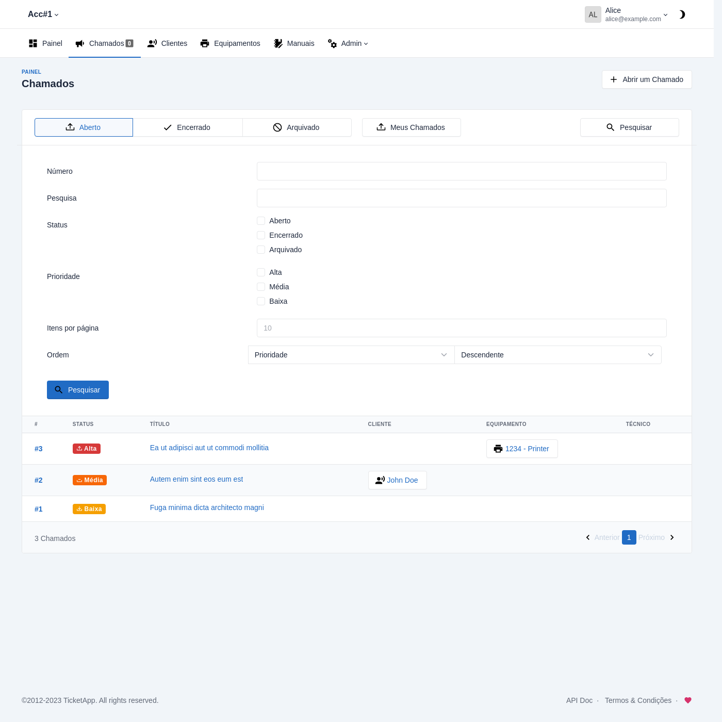Viewport: 722px width, 722px height.
Task: Open Termos & Condições footer link
Action: tap(638, 700)
